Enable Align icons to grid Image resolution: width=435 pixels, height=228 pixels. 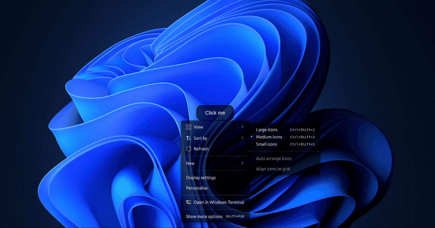click(273, 169)
